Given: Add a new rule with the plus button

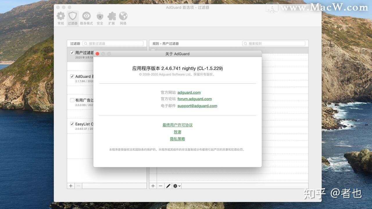Looking at the screenshot, I should (153, 186).
